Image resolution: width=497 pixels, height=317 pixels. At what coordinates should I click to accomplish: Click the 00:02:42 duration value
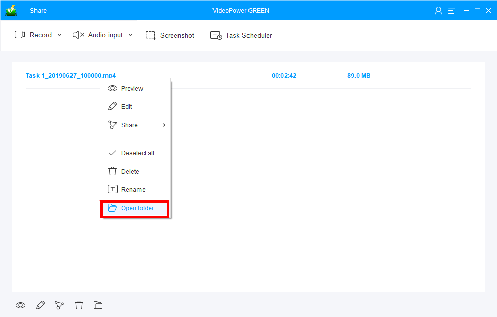click(x=284, y=75)
